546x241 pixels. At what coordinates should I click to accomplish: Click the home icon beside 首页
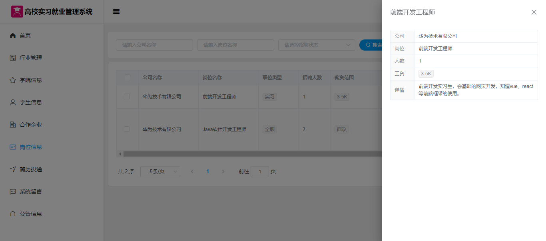click(13, 36)
